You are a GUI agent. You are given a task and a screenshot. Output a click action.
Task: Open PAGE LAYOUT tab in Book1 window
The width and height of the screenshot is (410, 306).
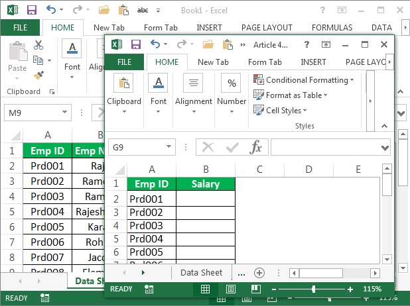[267, 28]
